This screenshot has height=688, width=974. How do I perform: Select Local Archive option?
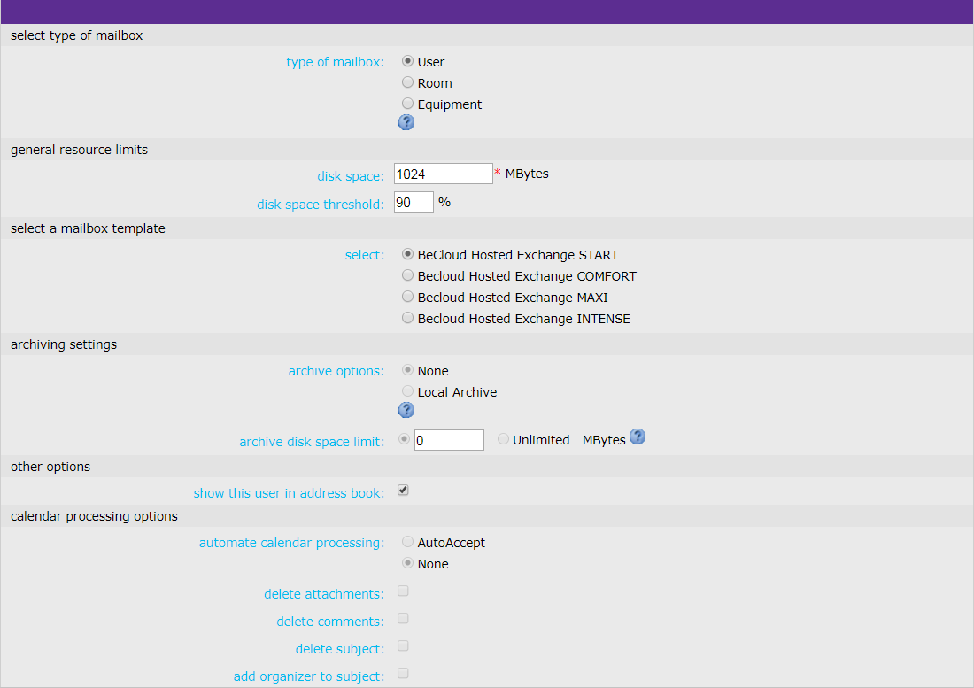[407, 391]
